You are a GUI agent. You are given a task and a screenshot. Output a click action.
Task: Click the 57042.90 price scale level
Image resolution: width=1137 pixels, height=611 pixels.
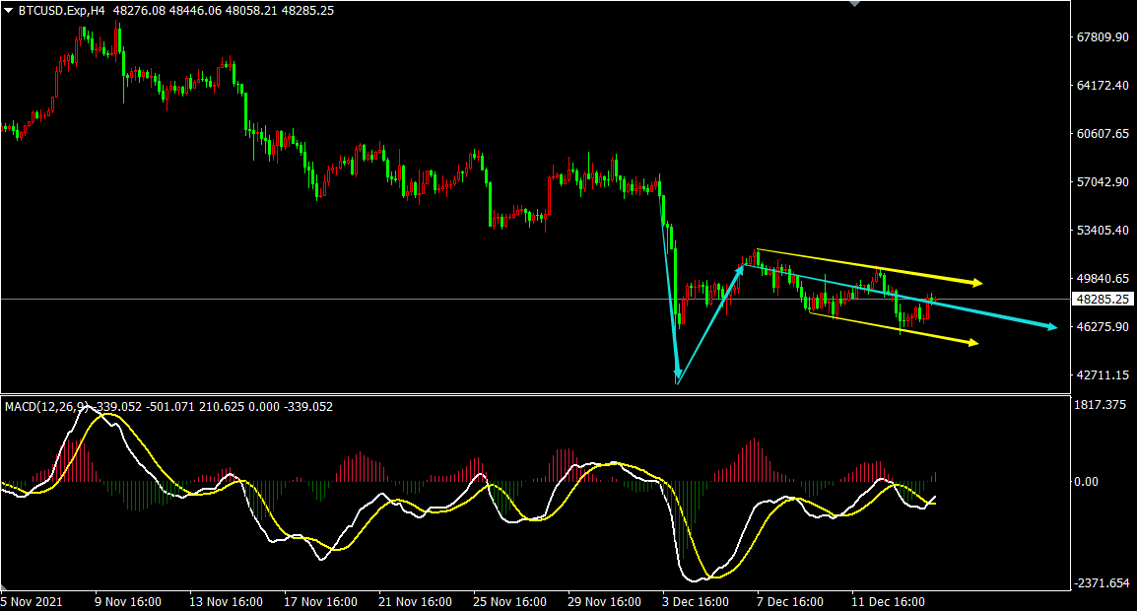tap(1103, 182)
